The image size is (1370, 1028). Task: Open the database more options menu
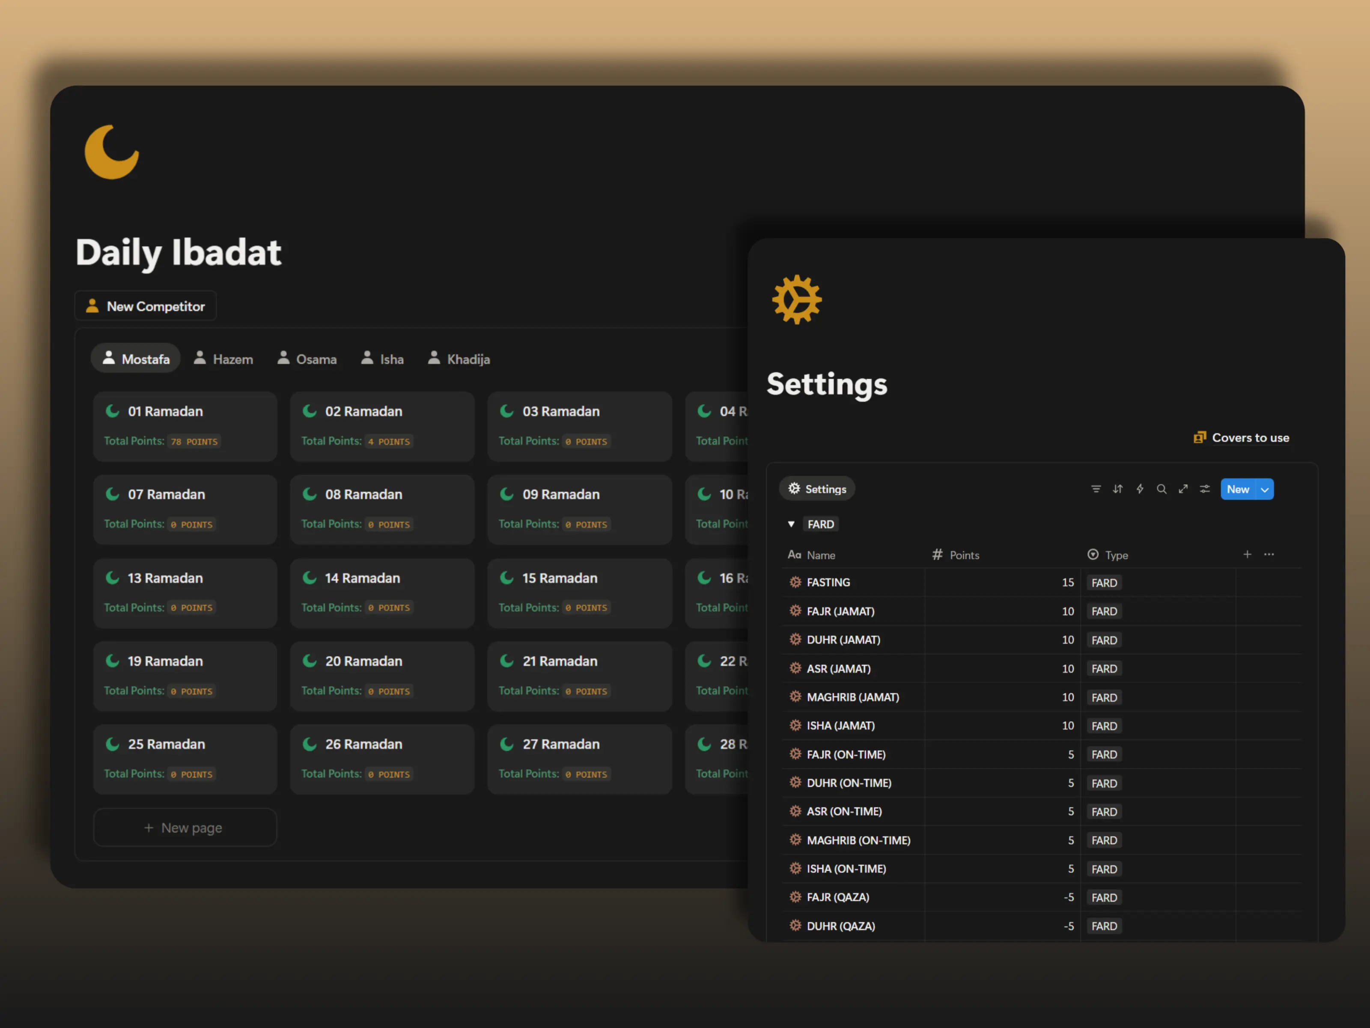(x=1269, y=555)
